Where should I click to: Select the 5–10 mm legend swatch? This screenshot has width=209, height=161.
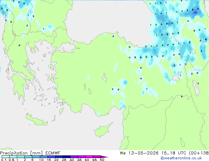point(36,157)
